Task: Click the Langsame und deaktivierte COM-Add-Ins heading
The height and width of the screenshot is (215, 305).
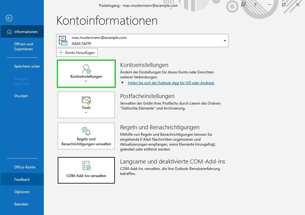Action: click(173, 162)
